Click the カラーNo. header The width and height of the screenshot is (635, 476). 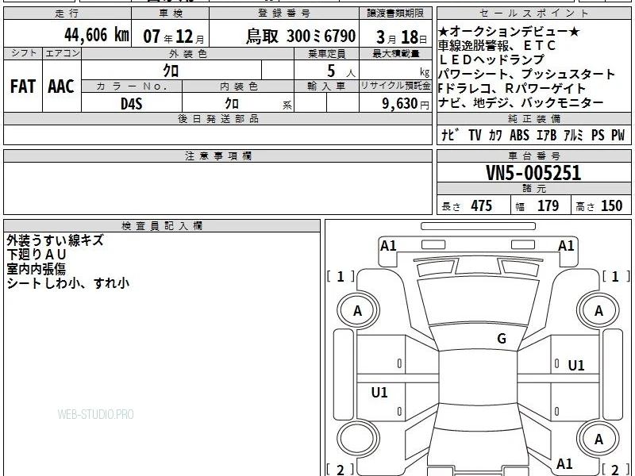click(x=132, y=86)
